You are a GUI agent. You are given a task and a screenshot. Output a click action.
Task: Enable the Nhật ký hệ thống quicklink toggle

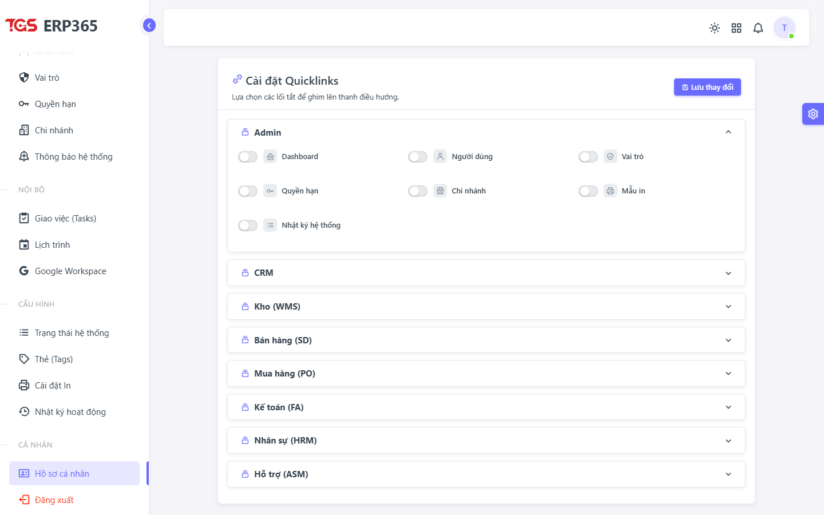(248, 225)
